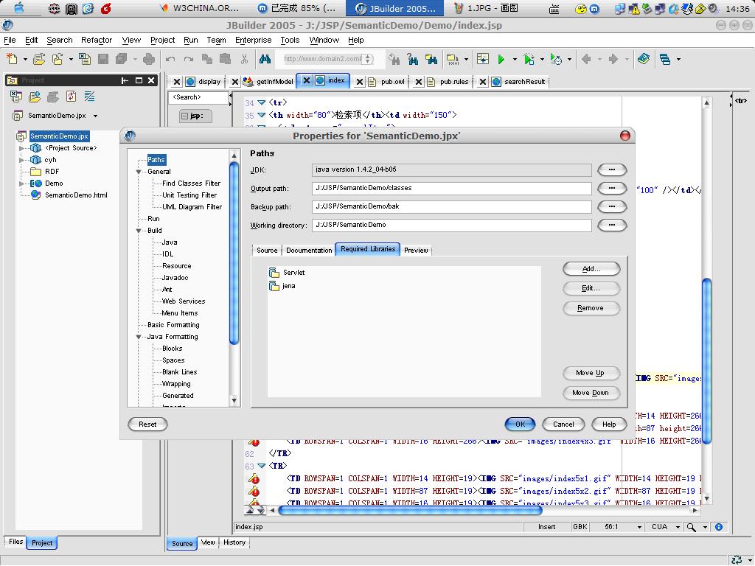This screenshot has height=566, width=755.
Task: Collapse the Java Formatting tree node
Action: [139, 337]
